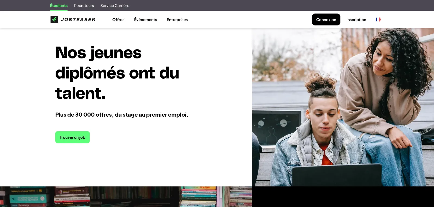Image resolution: width=434 pixels, height=207 pixels.
Task: Open the Entreprises navigation link
Action: [177, 19]
